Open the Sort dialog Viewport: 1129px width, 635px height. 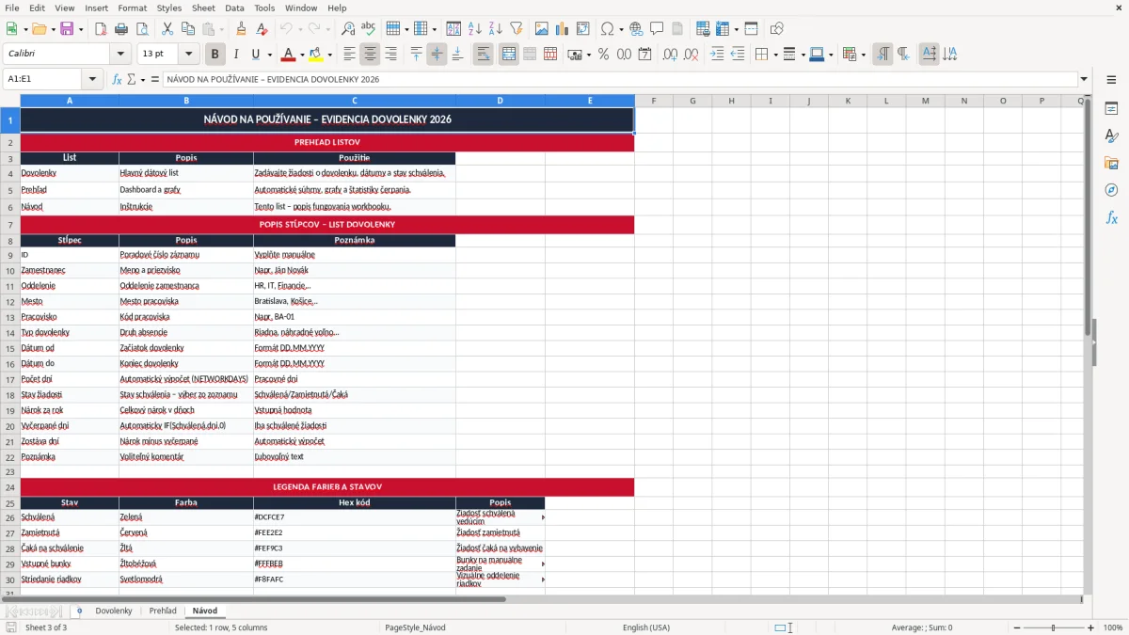click(x=453, y=29)
